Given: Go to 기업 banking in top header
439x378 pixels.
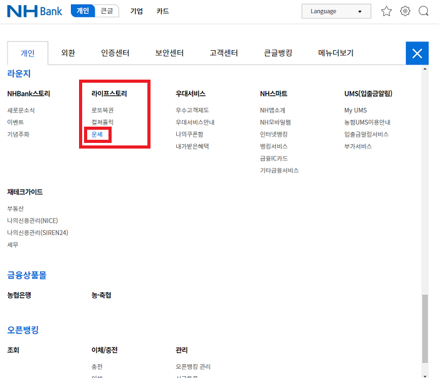Looking at the screenshot, I should click(x=137, y=11).
